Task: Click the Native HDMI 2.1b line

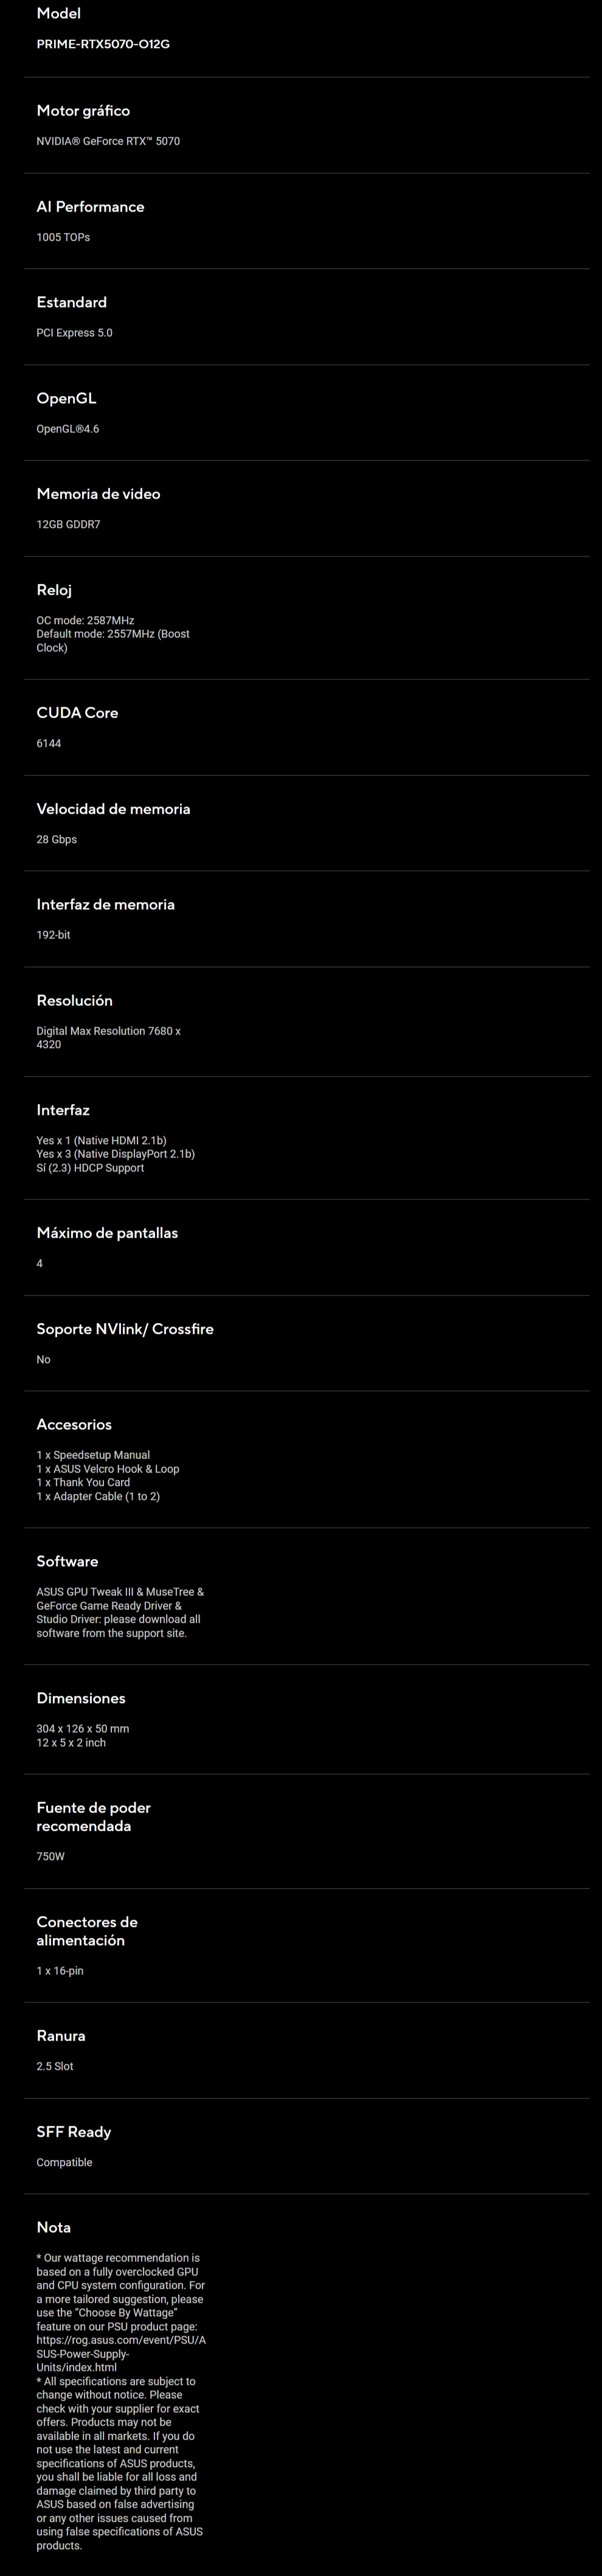Action: (101, 1140)
